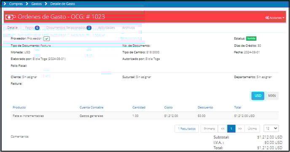Click the gears icon next to Acciones
290x152 pixels.
[267, 18]
